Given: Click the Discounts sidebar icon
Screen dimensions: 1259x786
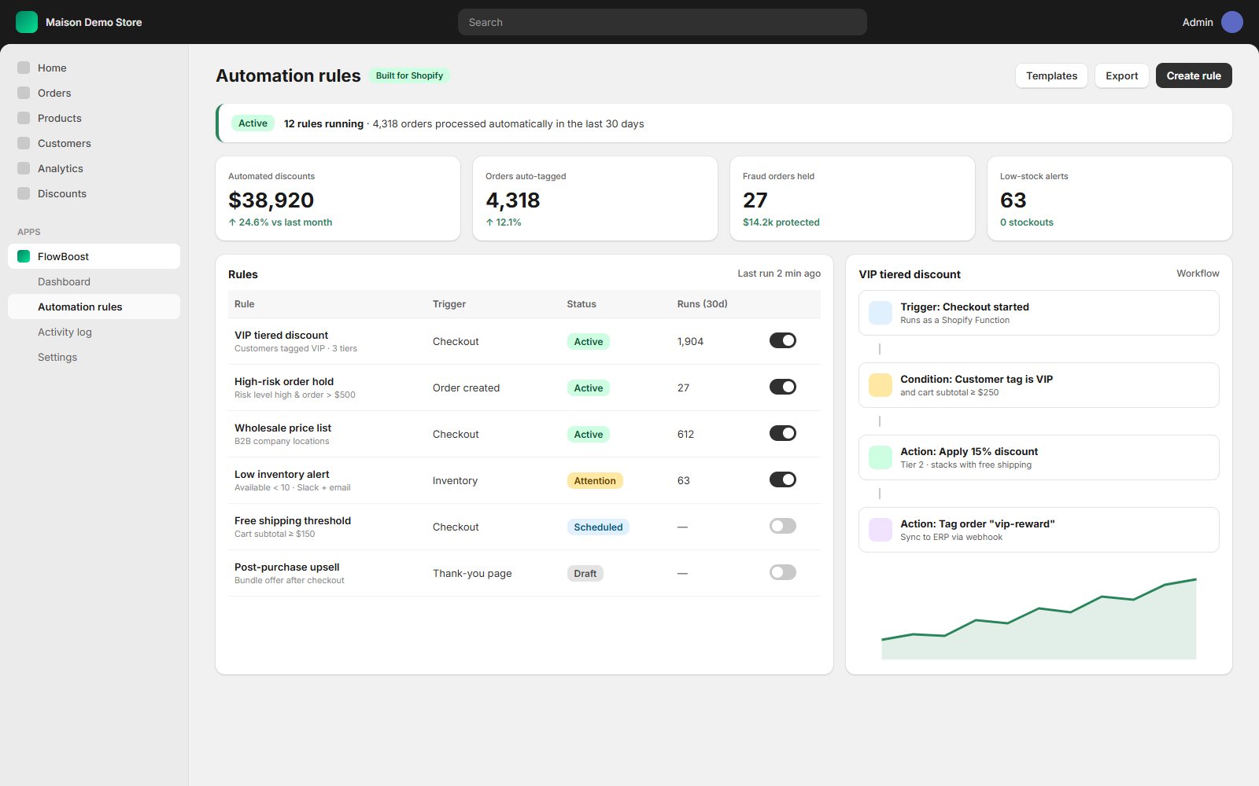Looking at the screenshot, I should [24, 193].
